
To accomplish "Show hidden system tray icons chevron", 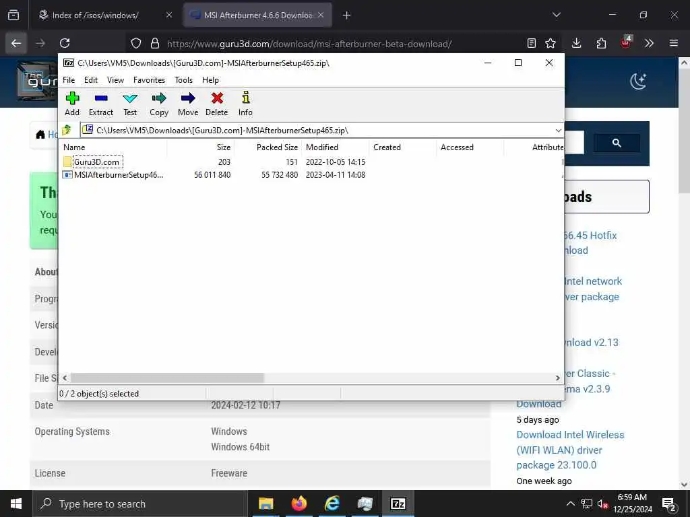I will pos(570,504).
